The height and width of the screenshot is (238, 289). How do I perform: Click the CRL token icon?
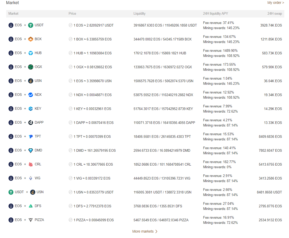(x=31, y=164)
